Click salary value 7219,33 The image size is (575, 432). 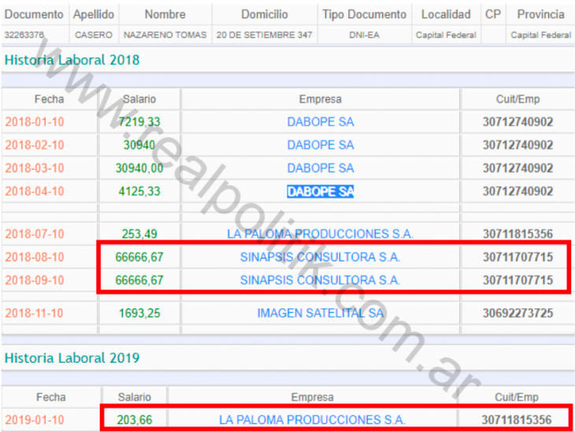(139, 122)
